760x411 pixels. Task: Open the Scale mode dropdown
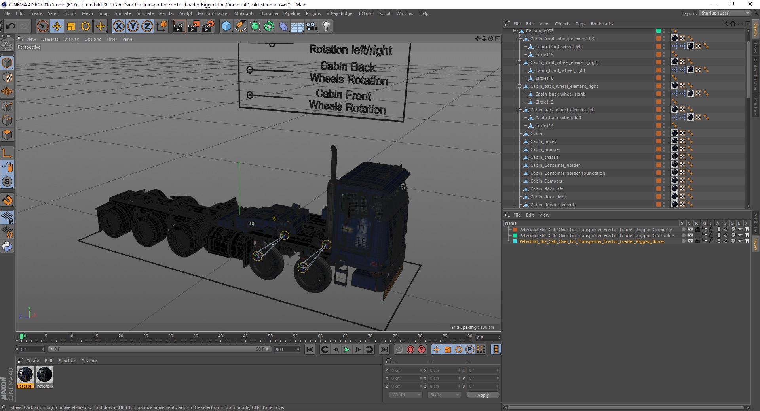click(x=444, y=395)
